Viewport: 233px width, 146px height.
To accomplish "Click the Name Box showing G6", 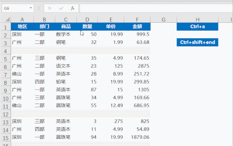I will point(18,8).
